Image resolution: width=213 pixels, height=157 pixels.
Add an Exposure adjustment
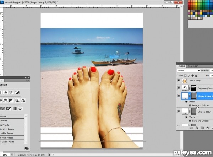[17, 93]
